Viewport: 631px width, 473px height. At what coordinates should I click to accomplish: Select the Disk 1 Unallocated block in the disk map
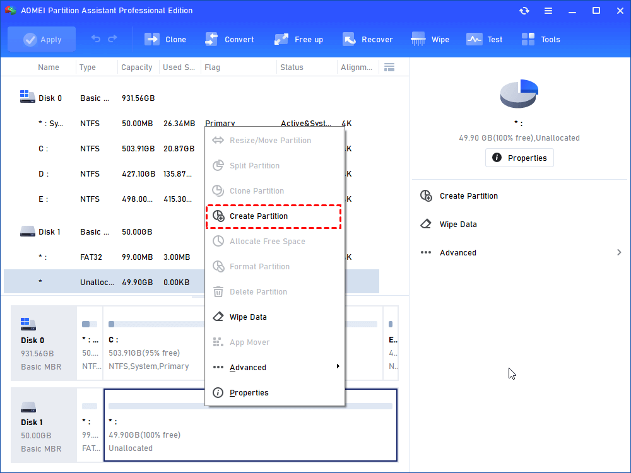click(x=251, y=425)
